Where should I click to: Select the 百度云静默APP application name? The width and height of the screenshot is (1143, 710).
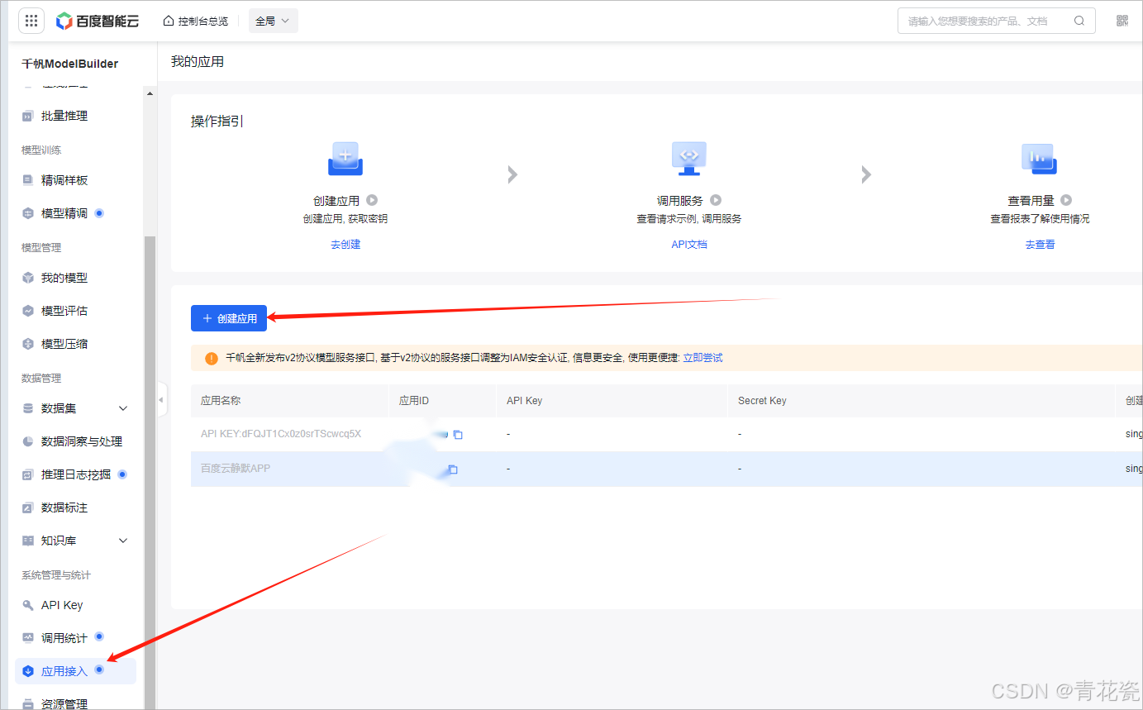236,469
